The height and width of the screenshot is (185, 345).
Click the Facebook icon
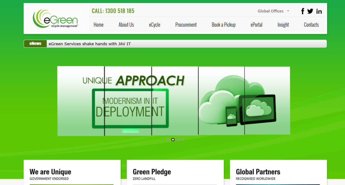[x=303, y=11]
